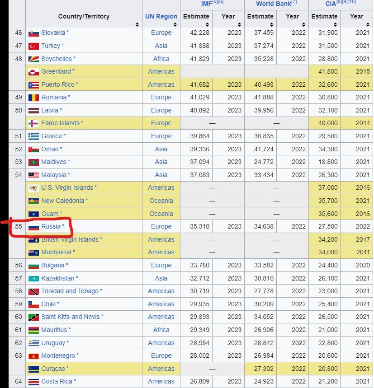Click the Greenland flag icon
The image size is (374, 388).
pos(33,72)
